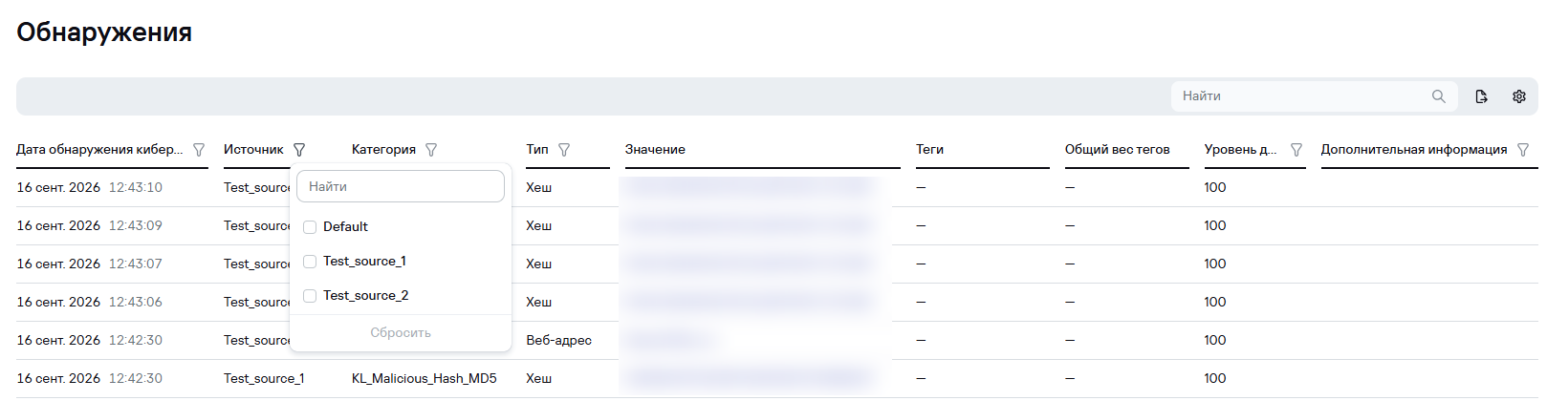Select the row timestamped 12:43:10
This screenshot has height=401, width=1547.
[x=776, y=188]
